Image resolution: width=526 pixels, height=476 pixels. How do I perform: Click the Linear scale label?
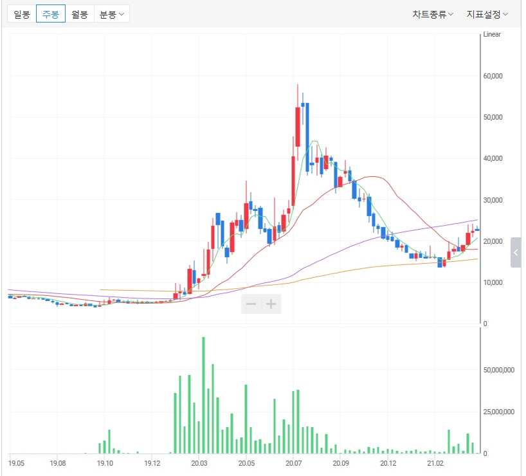tap(492, 34)
